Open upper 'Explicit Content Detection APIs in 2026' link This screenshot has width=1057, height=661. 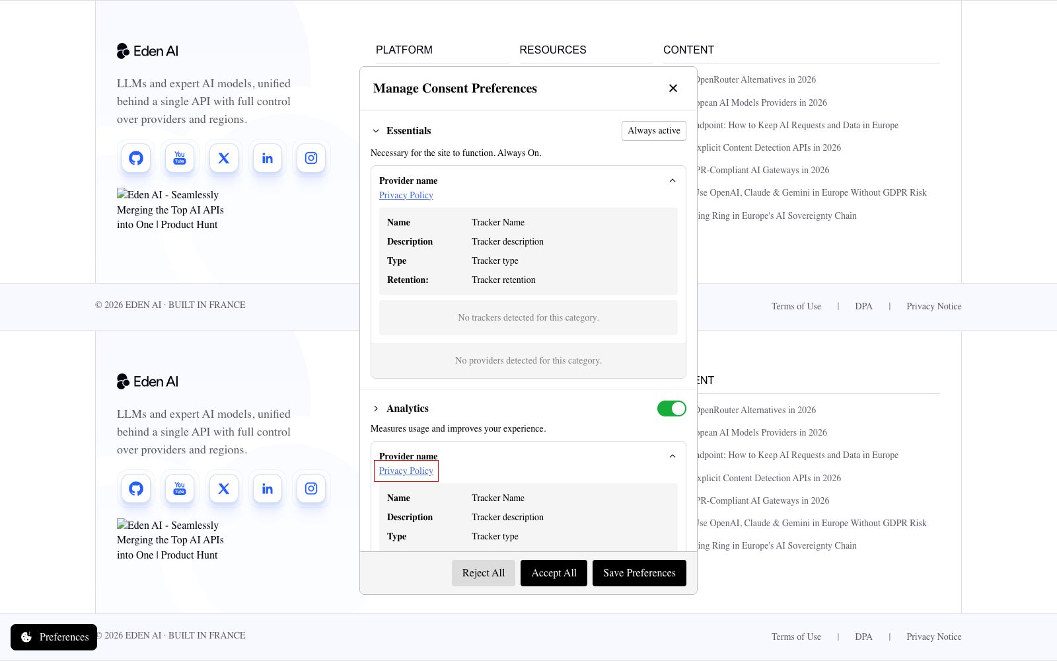click(769, 147)
